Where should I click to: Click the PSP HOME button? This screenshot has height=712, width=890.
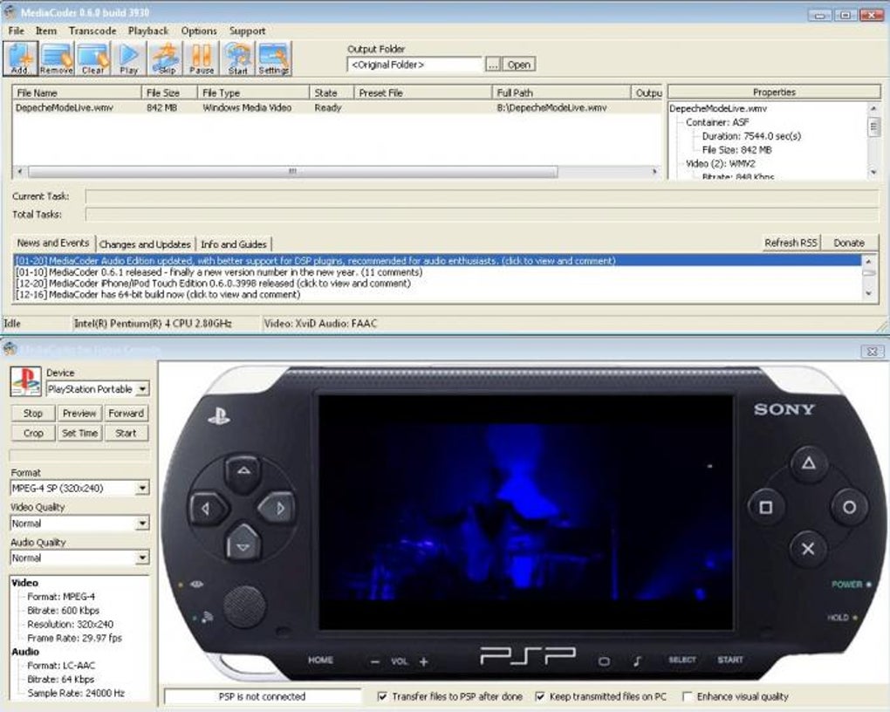(321, 660)
